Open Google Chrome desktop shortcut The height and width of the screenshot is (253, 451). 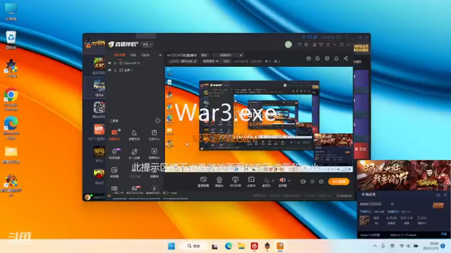[11, 100]
